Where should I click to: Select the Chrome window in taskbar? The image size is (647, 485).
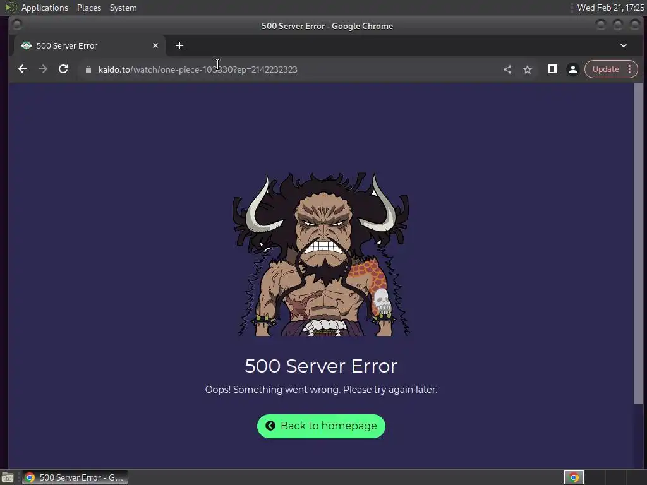click(75, 477)
